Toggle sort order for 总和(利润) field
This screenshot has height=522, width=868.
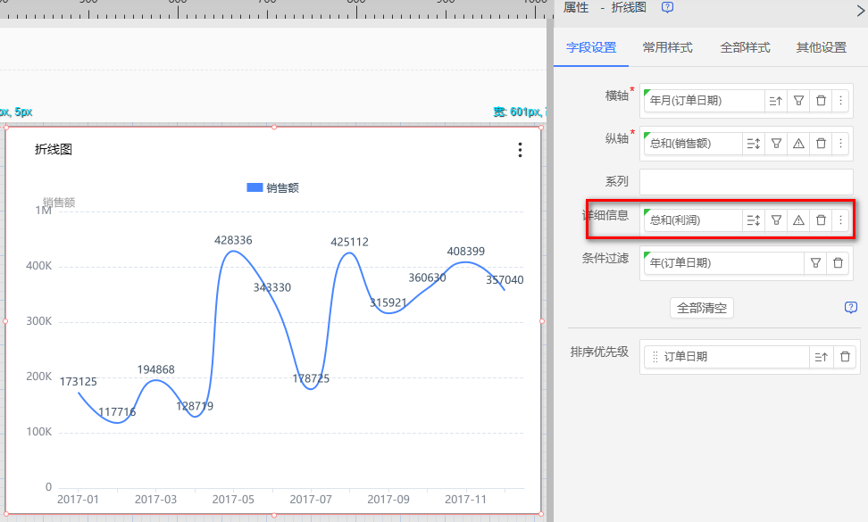click(754, 220)
